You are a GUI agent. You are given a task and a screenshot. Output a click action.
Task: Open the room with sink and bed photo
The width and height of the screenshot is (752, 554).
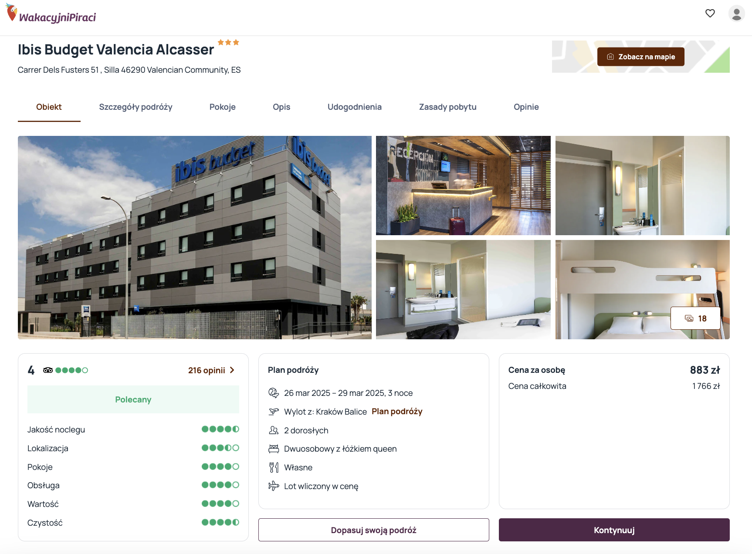tap(463, 290)
